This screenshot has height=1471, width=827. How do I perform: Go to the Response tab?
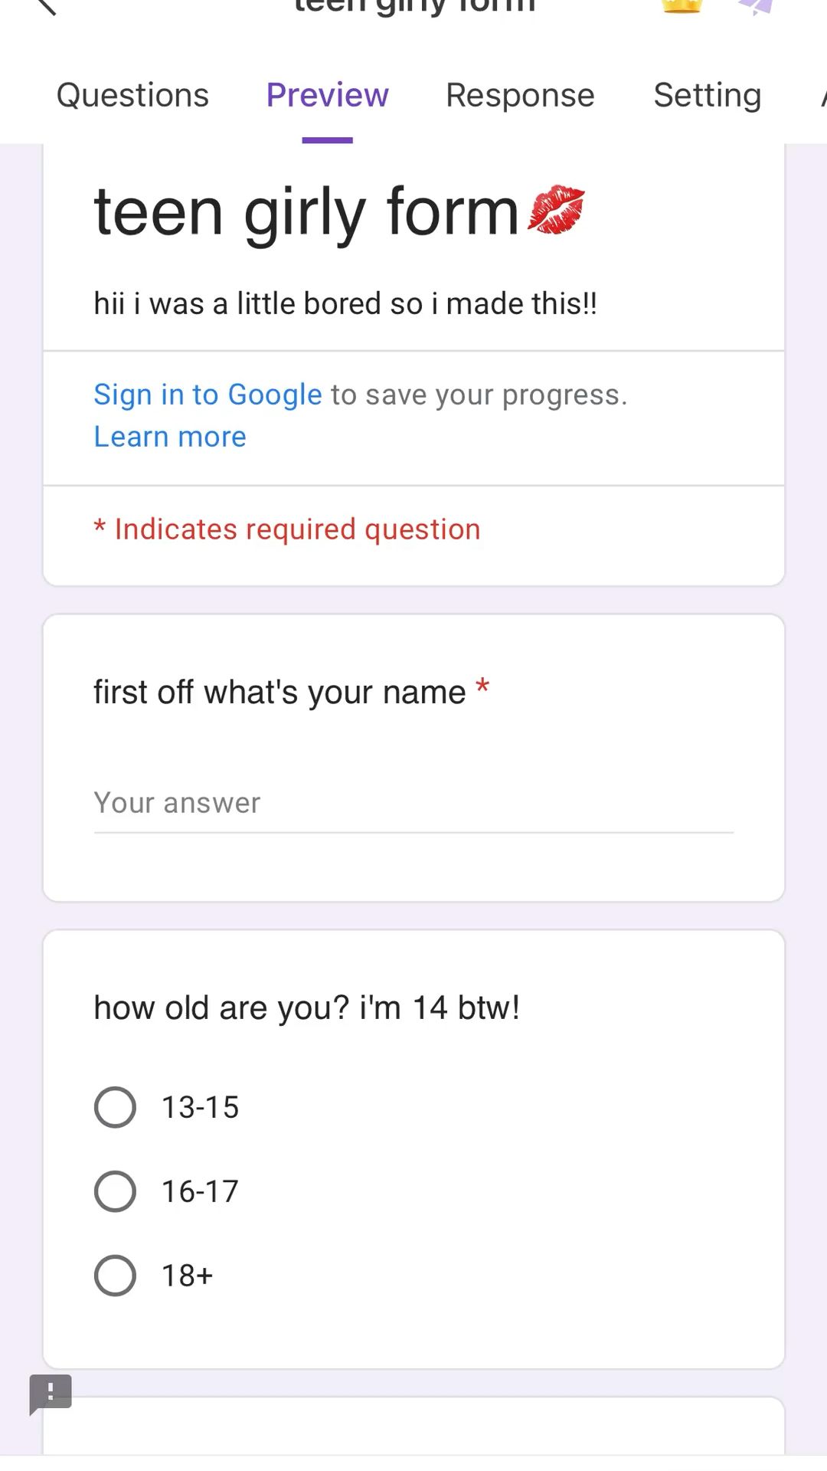(520, 96)
